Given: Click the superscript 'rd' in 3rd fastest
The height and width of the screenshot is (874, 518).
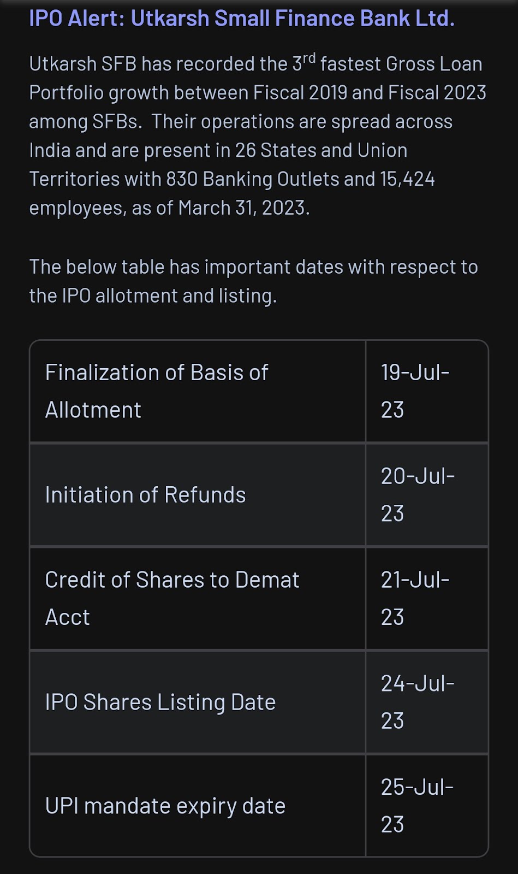Looking at the screenshot, I should pyautogui.click(x=309, y=58).
